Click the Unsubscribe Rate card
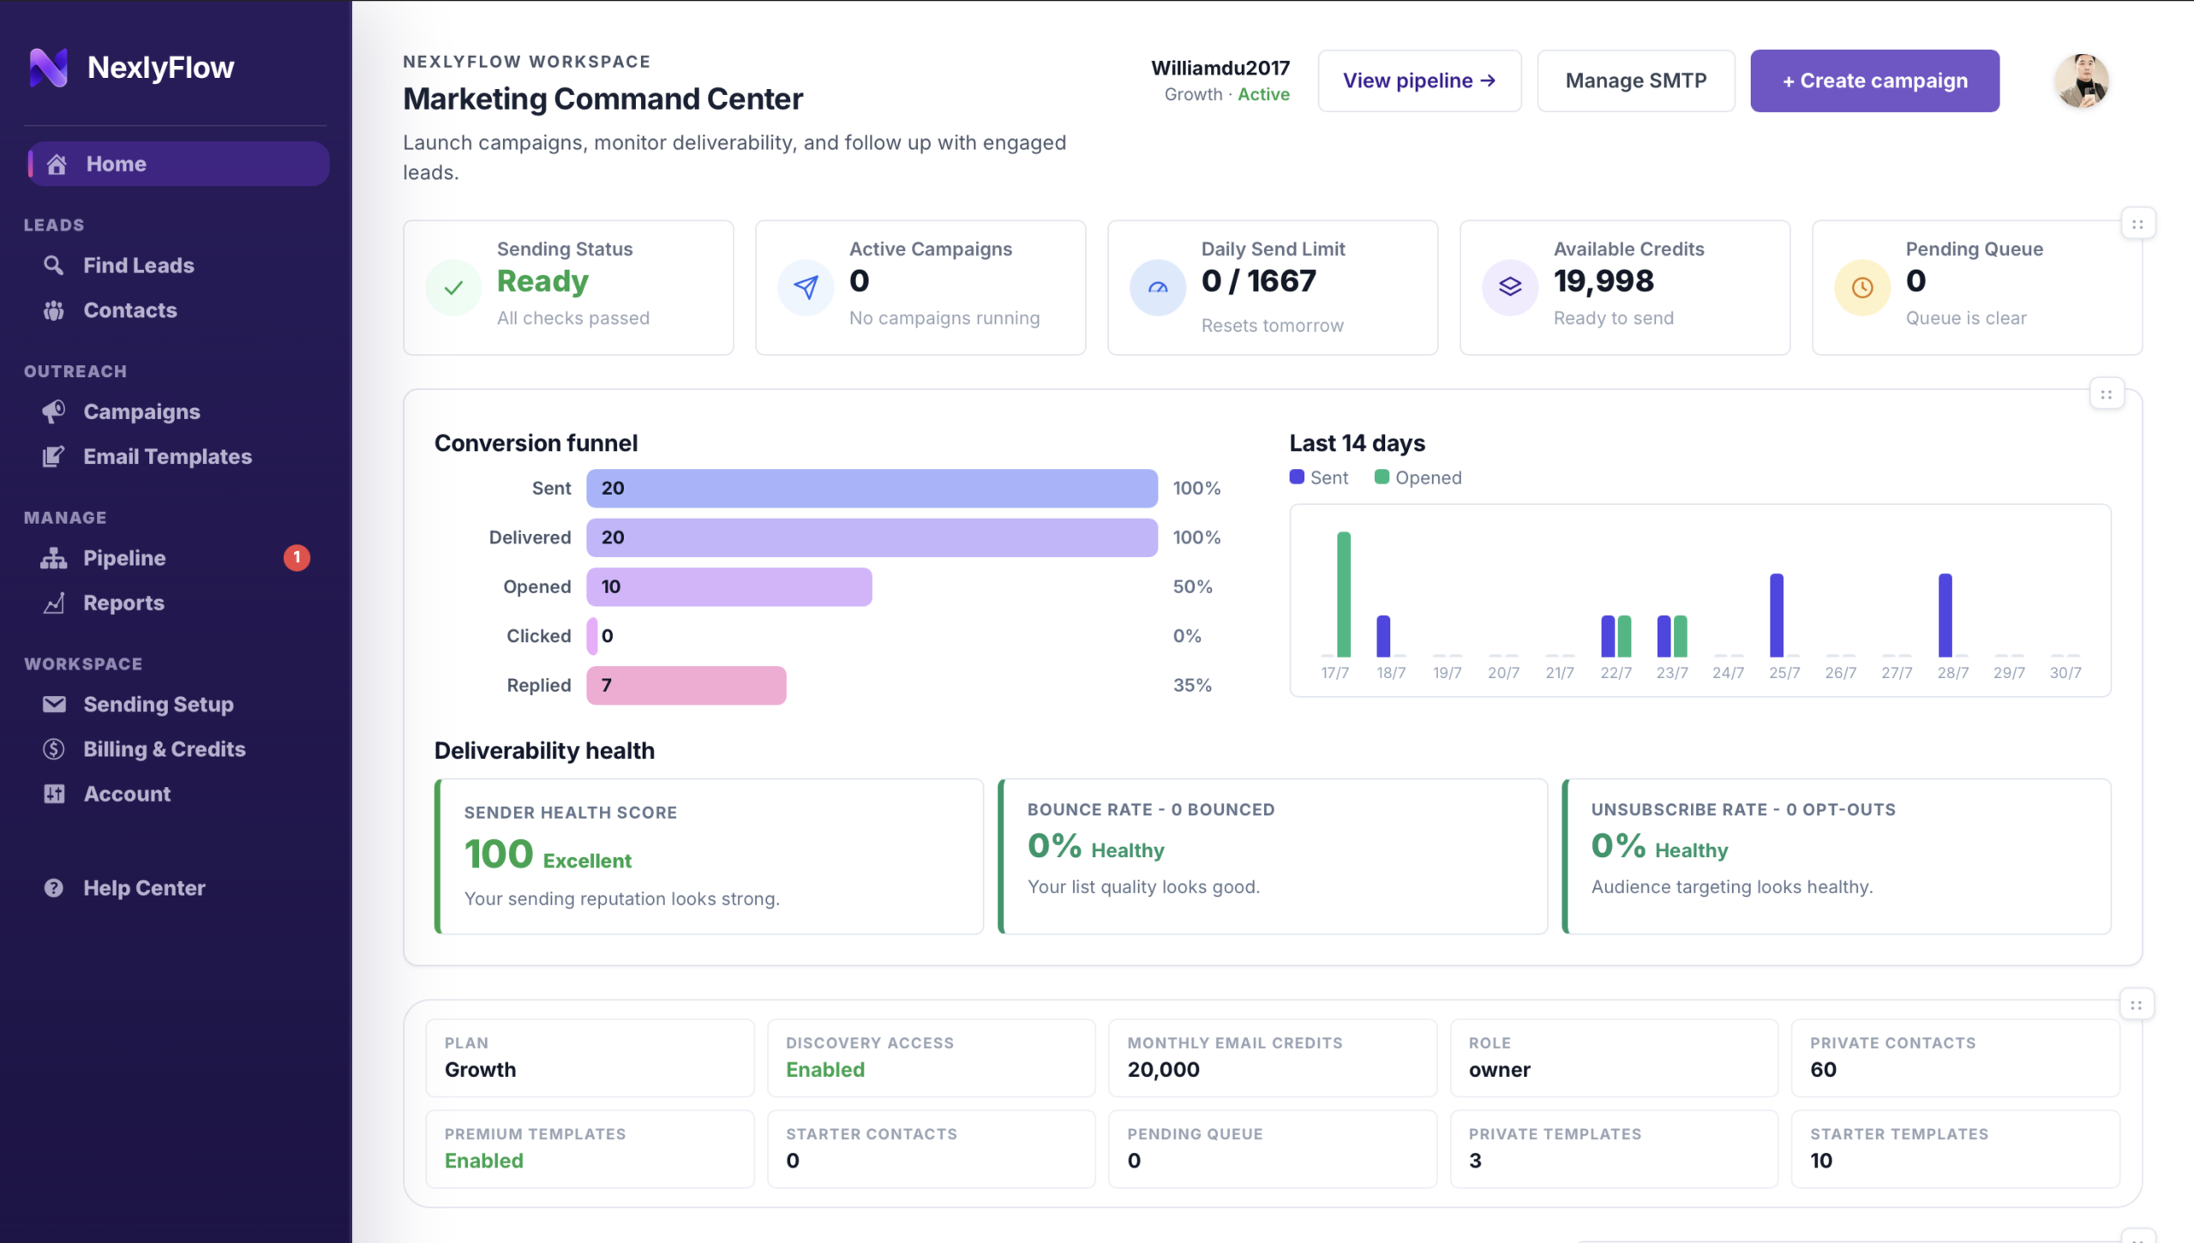This screenshot has height=1243, width=2194. point(1837,856)
